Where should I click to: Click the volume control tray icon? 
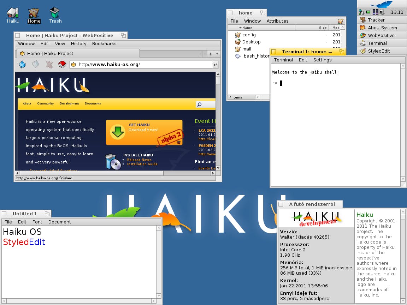point(382,12)
